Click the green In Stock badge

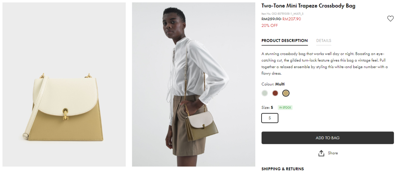pyautogui.click(x=285, y=108)
